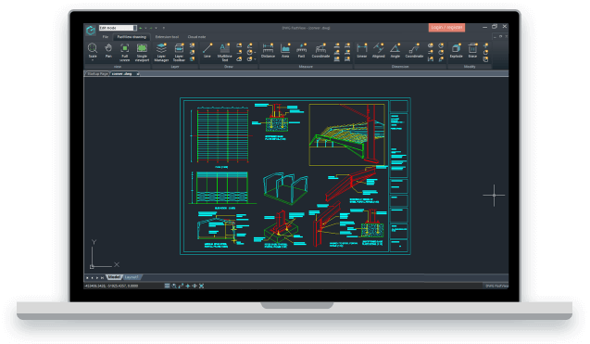This screenshot has width=590, height=344.
Task: Click the Fast measure tool
Action: pos(301,51)
